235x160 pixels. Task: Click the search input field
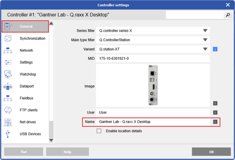tap(195, 15)
